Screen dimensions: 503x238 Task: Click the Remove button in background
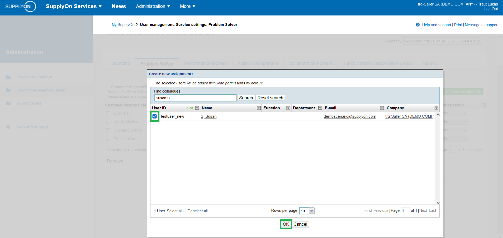(x=115, y=161)
